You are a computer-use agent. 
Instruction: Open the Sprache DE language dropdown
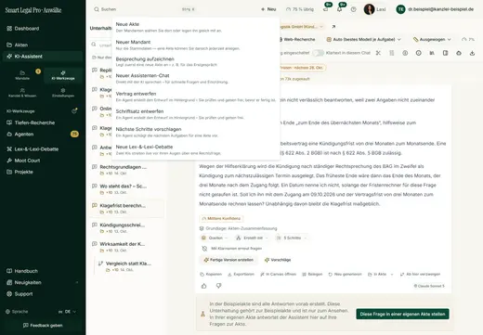pyautogui.click(x=67, y=312)
